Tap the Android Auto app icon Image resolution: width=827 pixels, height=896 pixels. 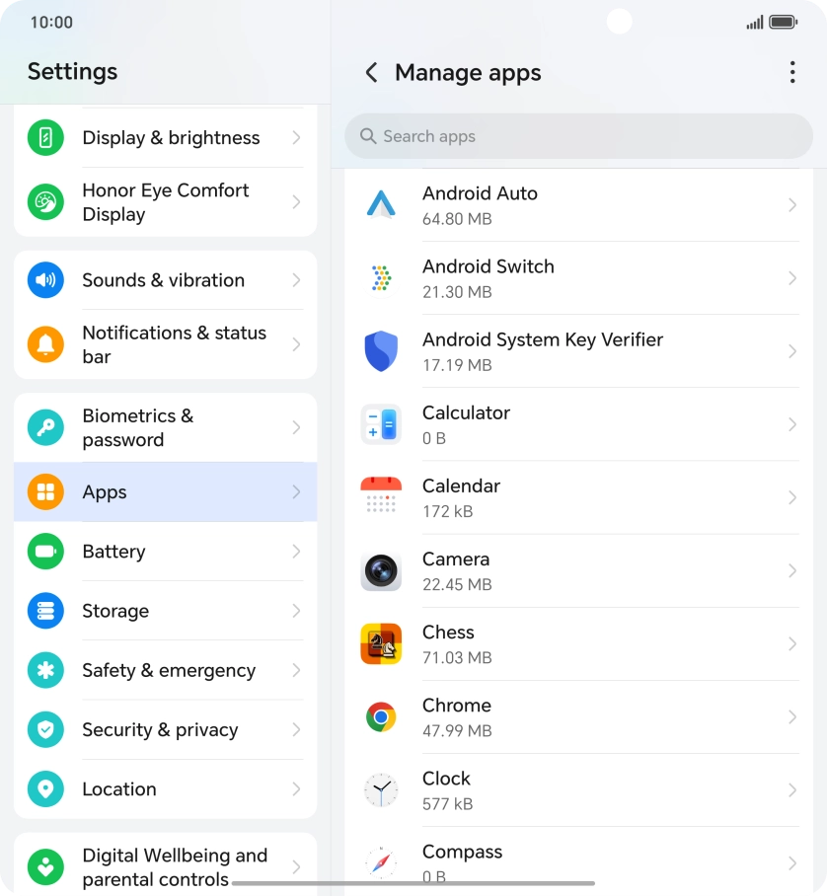(381, 205)
